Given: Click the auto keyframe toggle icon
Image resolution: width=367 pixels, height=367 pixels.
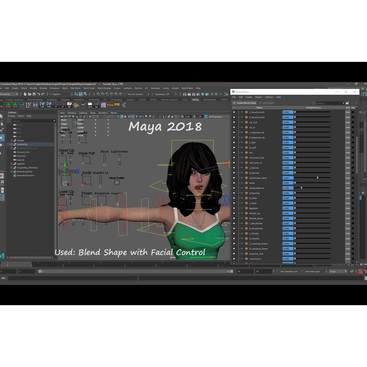Looking at the screenshot, I should coord(360,271).
